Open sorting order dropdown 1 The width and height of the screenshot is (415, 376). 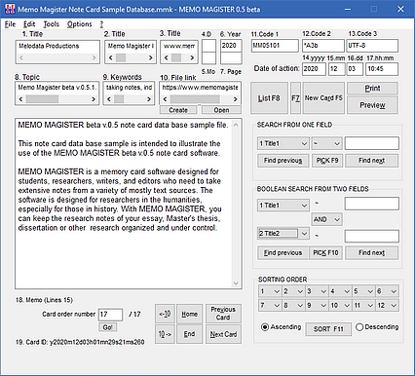pos(270,291)
